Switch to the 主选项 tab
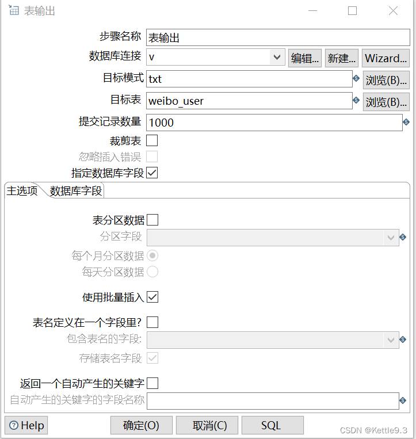This screenshot has height=439, width=416. pos(22,190)
